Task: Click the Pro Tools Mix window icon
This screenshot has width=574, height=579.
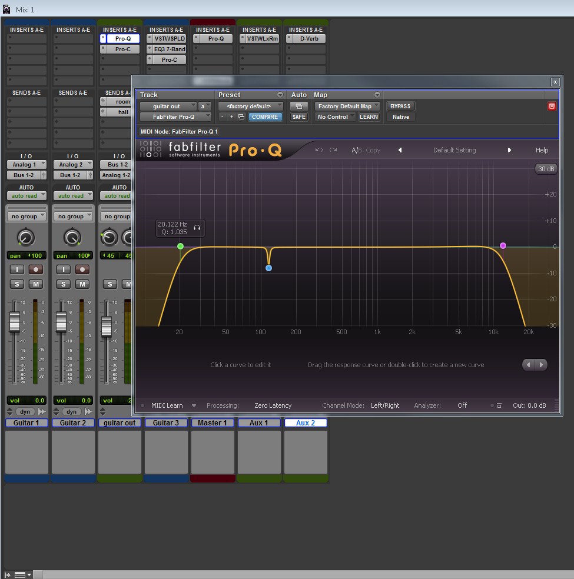Action: 6,9
